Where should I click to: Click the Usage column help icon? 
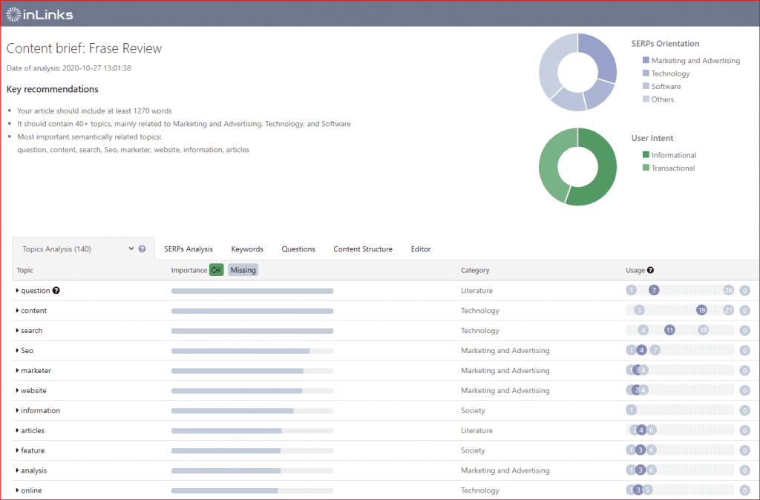point(650,270)
